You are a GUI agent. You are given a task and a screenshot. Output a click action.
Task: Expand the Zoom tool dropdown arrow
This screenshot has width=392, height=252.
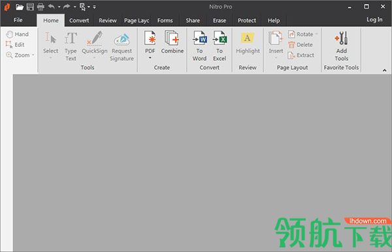tap(33, 55)
